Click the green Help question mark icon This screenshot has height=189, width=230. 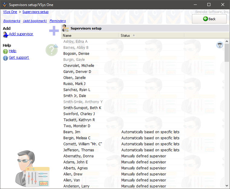[5, 51]
